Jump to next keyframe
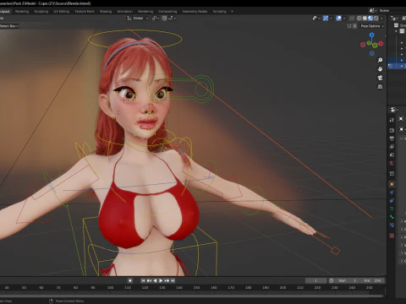This screenshot has width=406, height=304. click(167, 280)
